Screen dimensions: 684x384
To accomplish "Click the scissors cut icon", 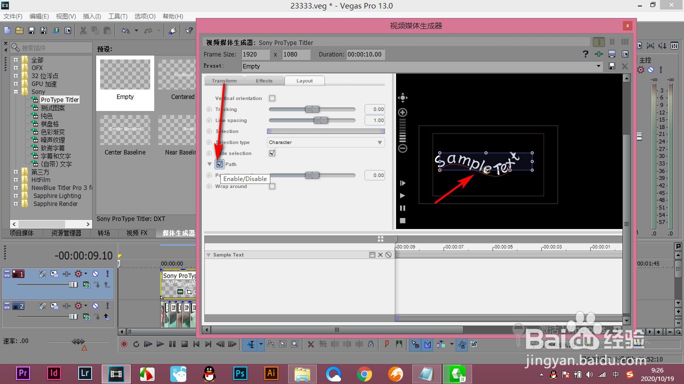I will (83, 30).
